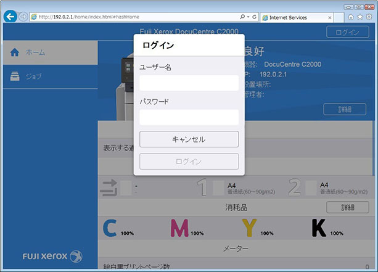Screen dimensions: 378x272
Task: Click the page refresh icon in address bar
Action: 255,17
